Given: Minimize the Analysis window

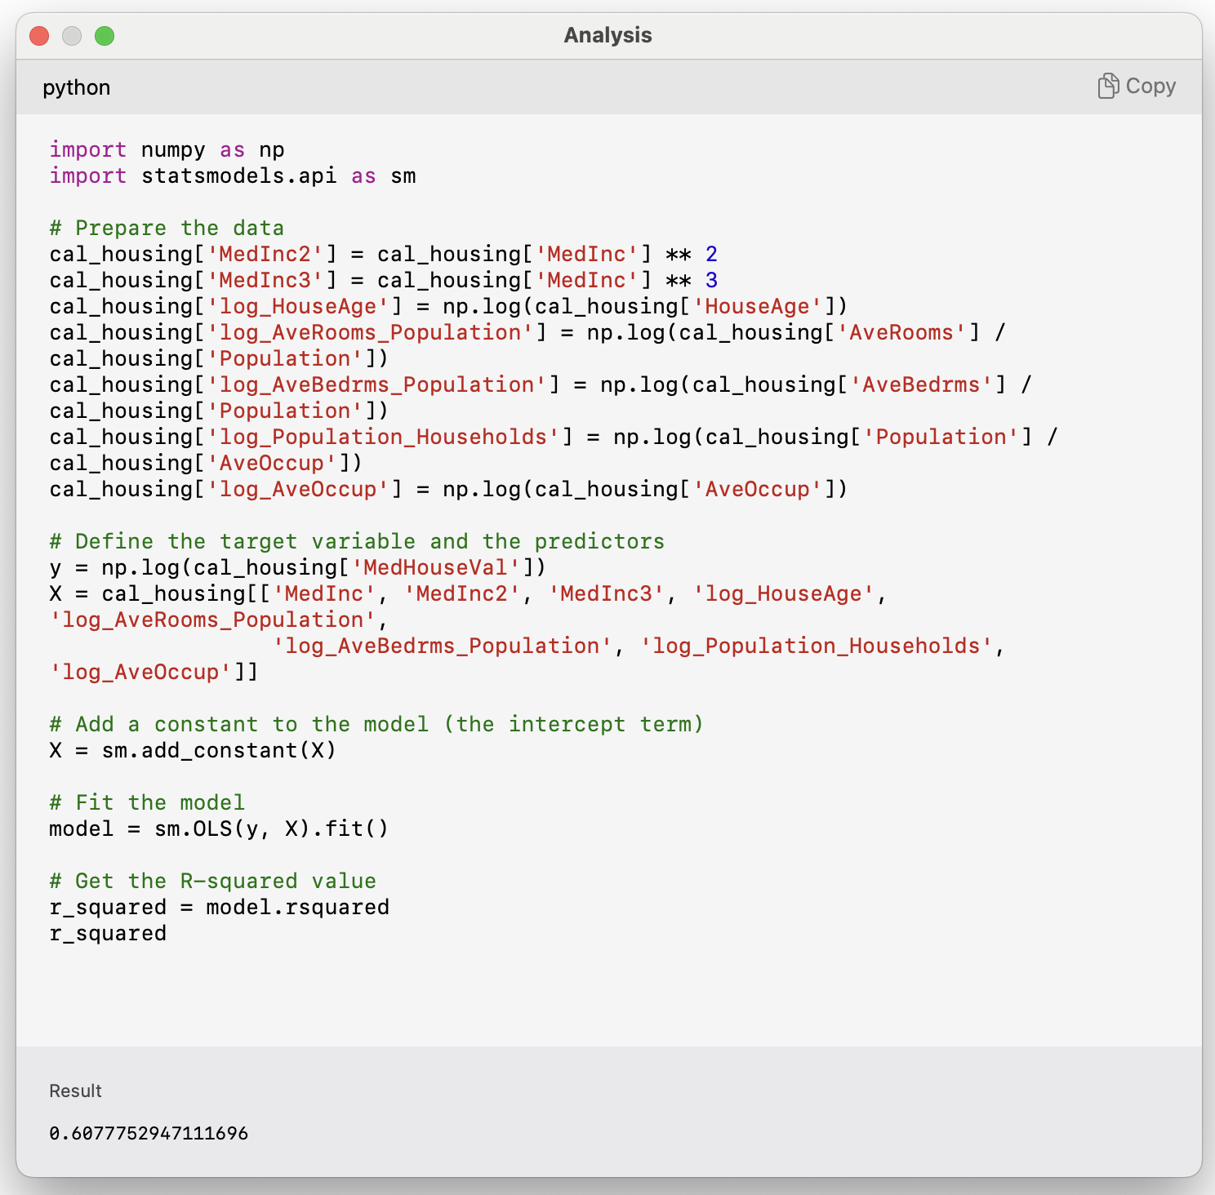Looking at the screenshot, I should (x=72, y=36).
